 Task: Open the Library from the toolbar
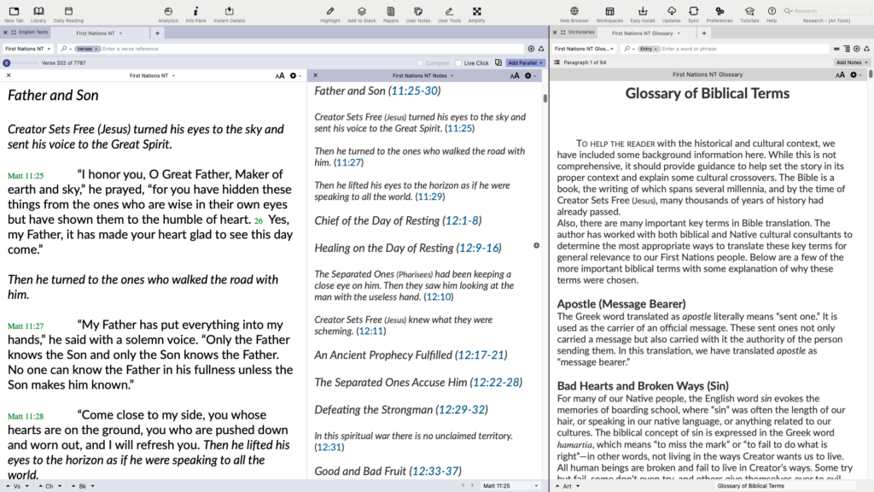(x=38, y=12)
